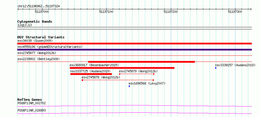Open the esv3680917 (Besenbacher2015) label
260x117 pixels.
point(94,65)
